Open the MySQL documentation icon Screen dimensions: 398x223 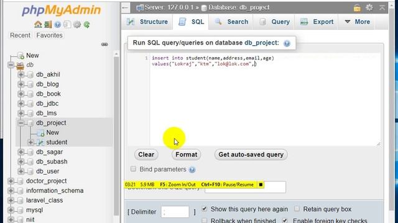click(67, 25)
